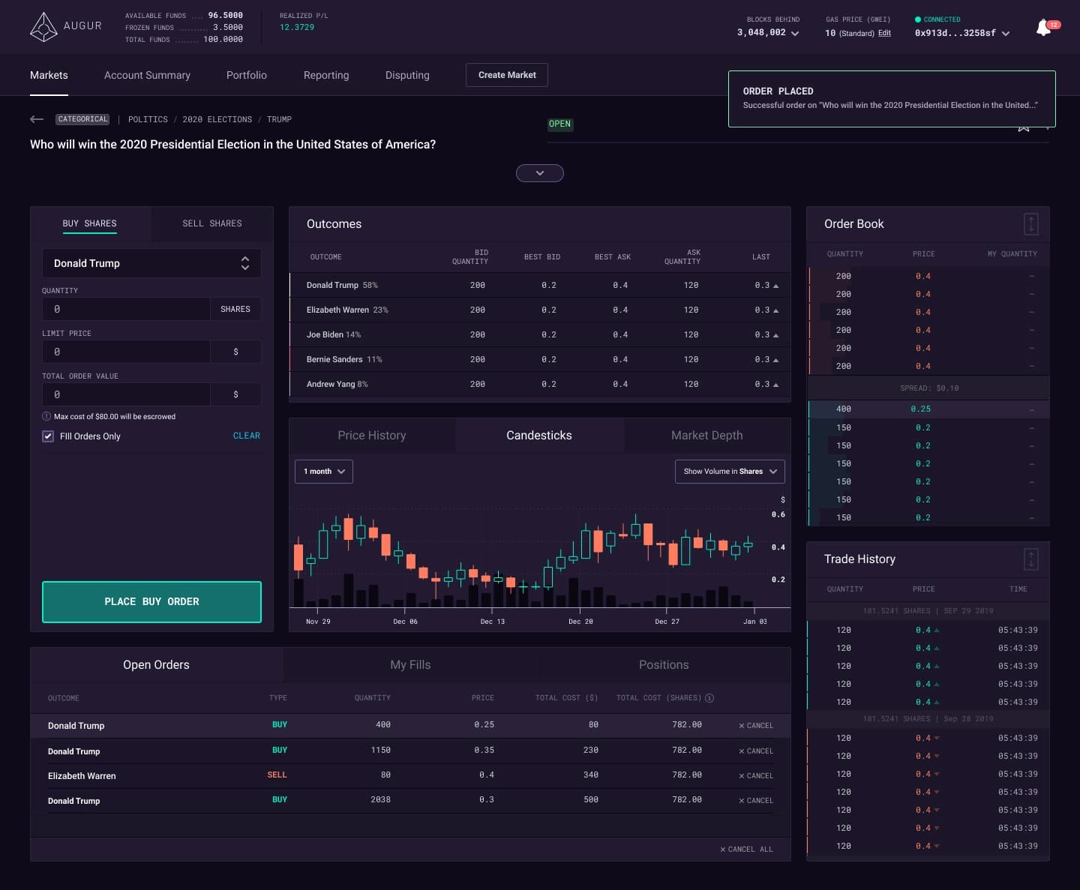
Task: Select the Candlesticks chart tab
Action: 539,436
